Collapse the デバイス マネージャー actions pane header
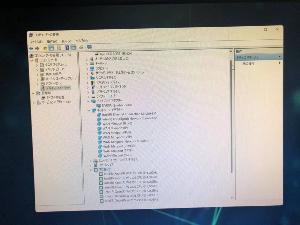This screenshot has height=225, width=300. click(x=279, y=57)
